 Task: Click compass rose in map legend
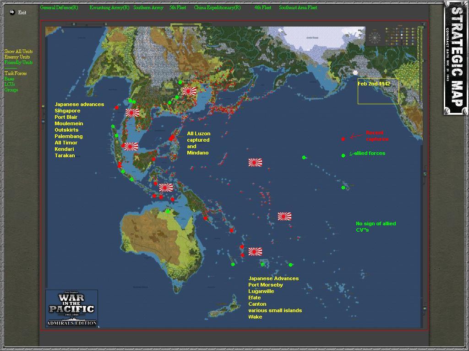375,37
